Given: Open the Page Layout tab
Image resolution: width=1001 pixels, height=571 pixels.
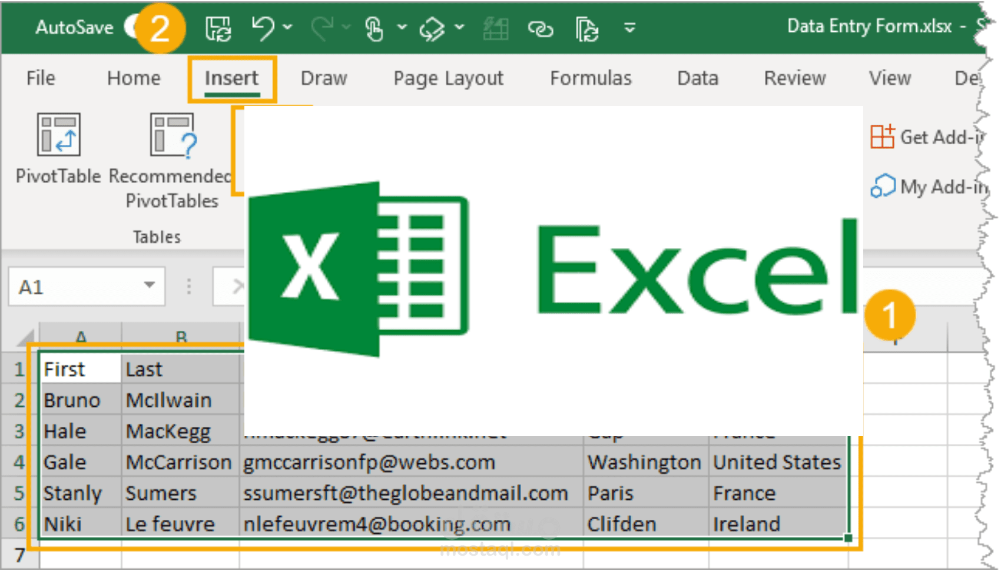Looking at the screenshot, I should coord(449,78).
